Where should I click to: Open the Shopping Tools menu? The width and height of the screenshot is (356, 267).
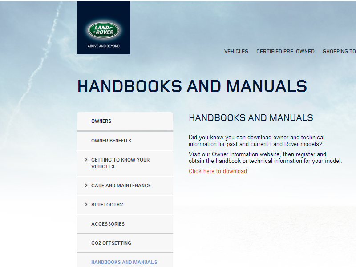click(x=339, y=51)
